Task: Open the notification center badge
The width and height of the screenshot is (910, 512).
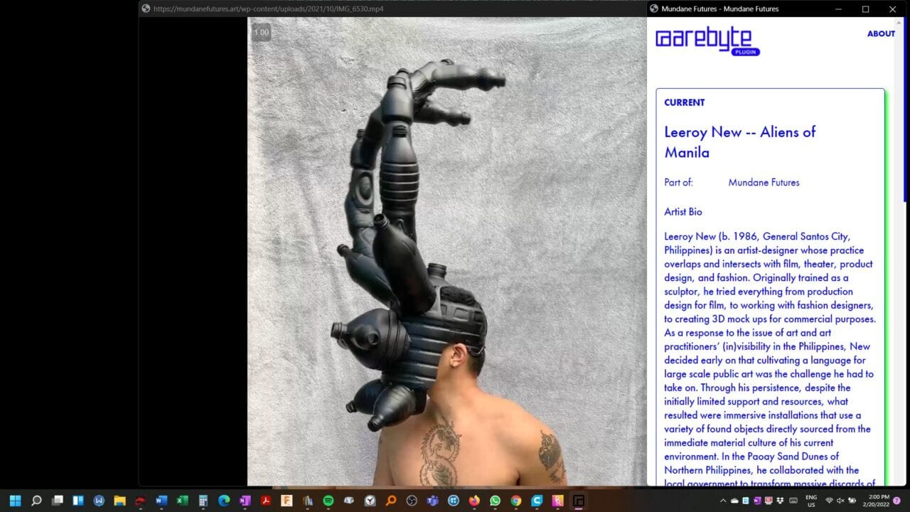Action: tap(897, 501)
